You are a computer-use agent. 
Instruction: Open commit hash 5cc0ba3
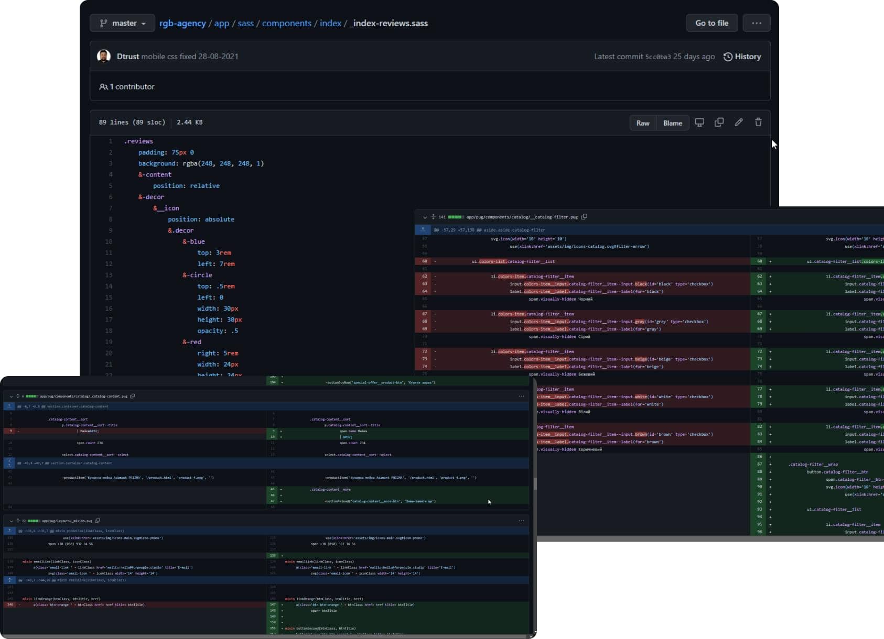657,57
